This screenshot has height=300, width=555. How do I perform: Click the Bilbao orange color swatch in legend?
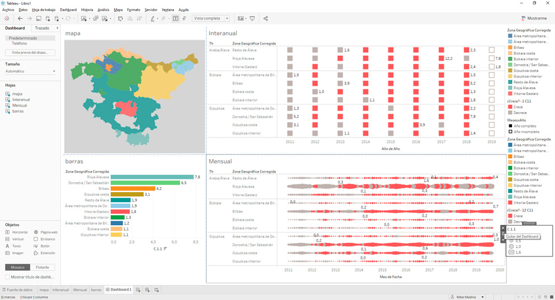pos(510,47)
